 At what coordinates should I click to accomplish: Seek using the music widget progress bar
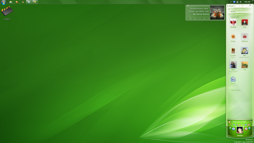(x=198, y=6)
